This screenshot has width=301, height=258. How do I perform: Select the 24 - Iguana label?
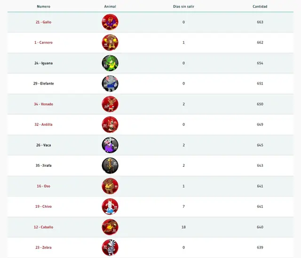click(44, 63)
